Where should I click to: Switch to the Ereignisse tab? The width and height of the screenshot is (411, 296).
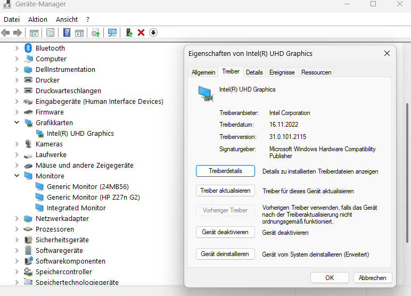282,72
